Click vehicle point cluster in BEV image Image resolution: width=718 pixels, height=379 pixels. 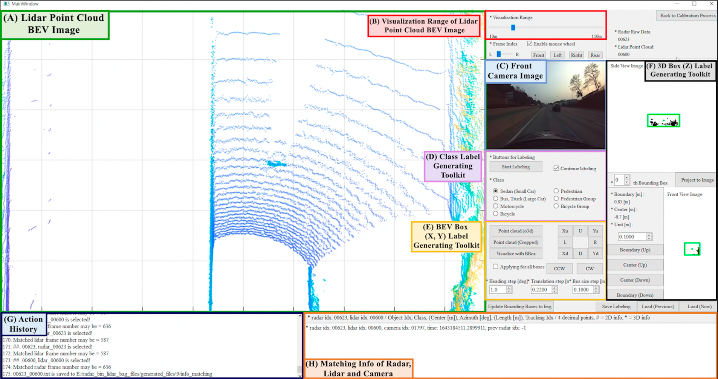277,164
